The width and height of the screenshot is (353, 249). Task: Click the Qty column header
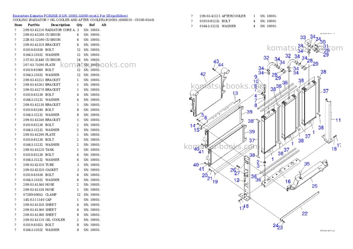click(80, 25)
